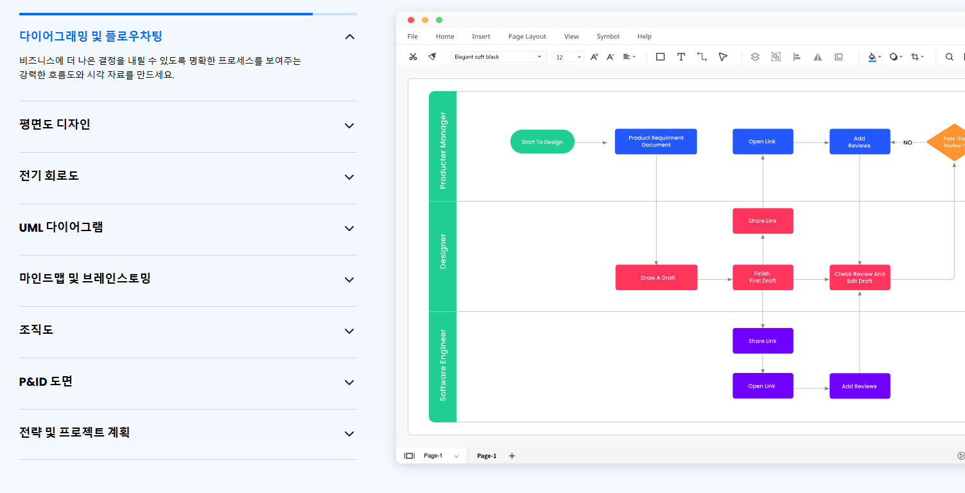Expand the 전기 회로도 section
This screenshot has height=493, width=965.
350,177
